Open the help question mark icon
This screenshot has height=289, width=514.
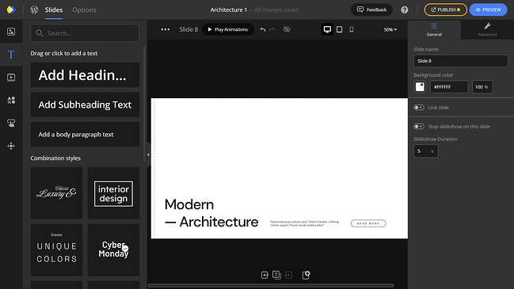[405, 10]
